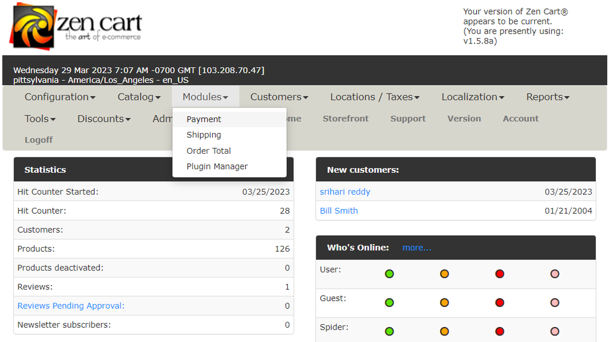Image resolution: width=609 pixels, height=342 pixels.
Task: Expand the Customers dropdown menu
Action: pyautogui.click(x=280, y=97)
